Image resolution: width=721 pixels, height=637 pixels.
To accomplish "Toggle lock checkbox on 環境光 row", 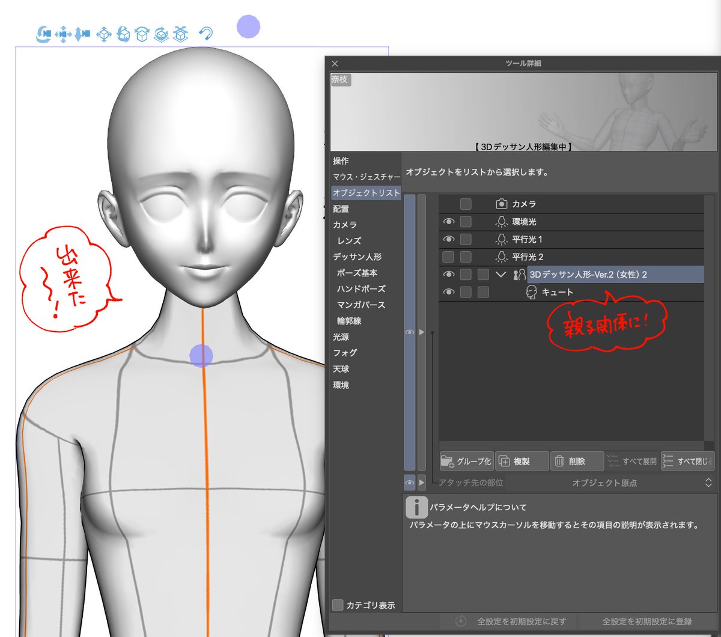I will [x=466, y=222].
